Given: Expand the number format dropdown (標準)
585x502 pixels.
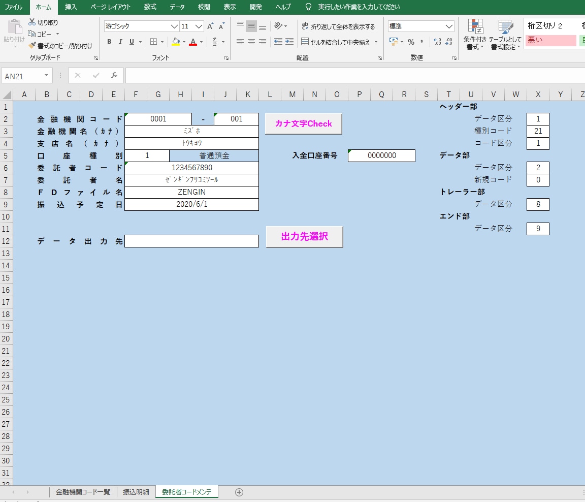Looking at the screenshot, I should (x=449, y=26).
